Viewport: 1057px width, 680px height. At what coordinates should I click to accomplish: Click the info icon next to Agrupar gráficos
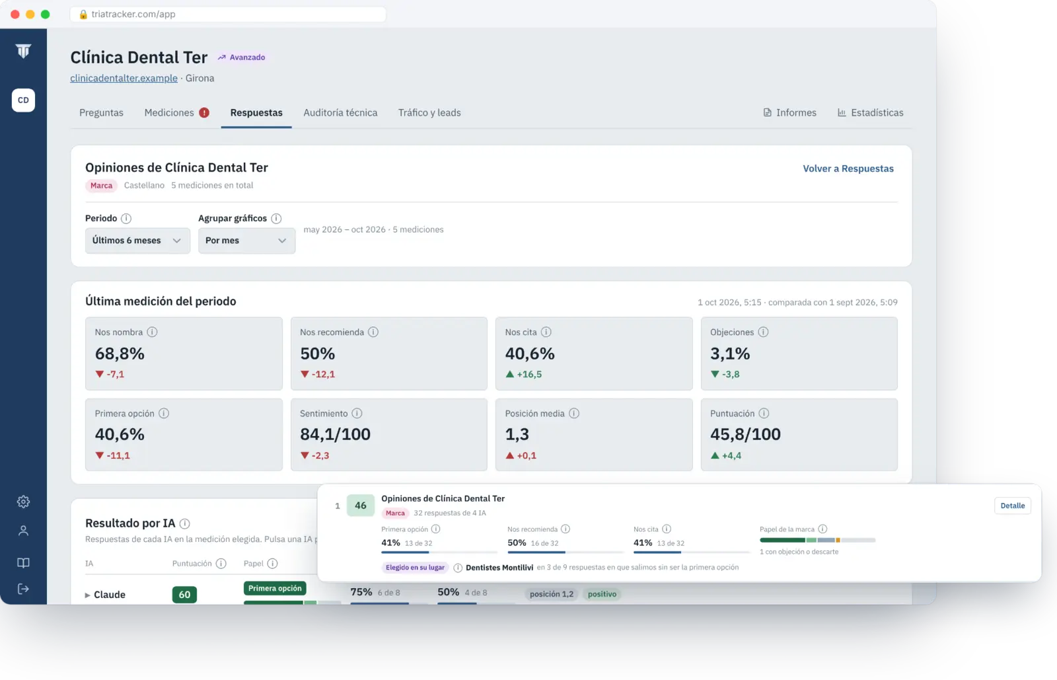pos(276,218)
